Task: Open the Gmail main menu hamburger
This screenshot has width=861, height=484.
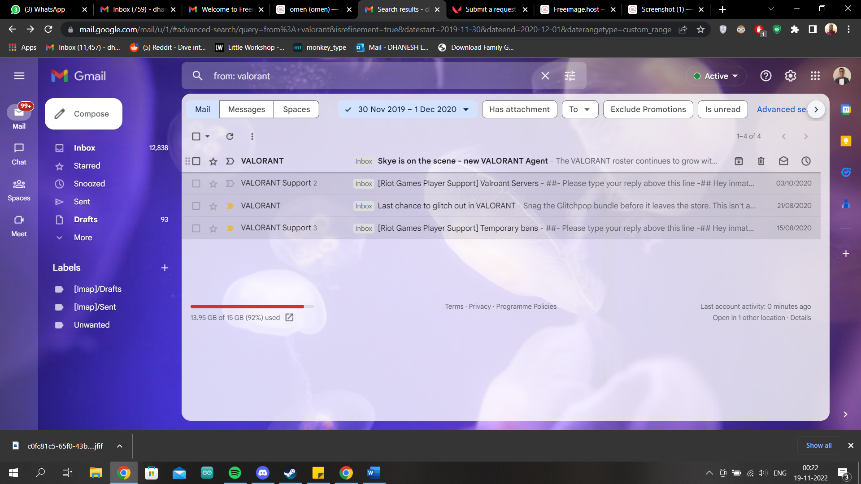Action: [19, 76]
